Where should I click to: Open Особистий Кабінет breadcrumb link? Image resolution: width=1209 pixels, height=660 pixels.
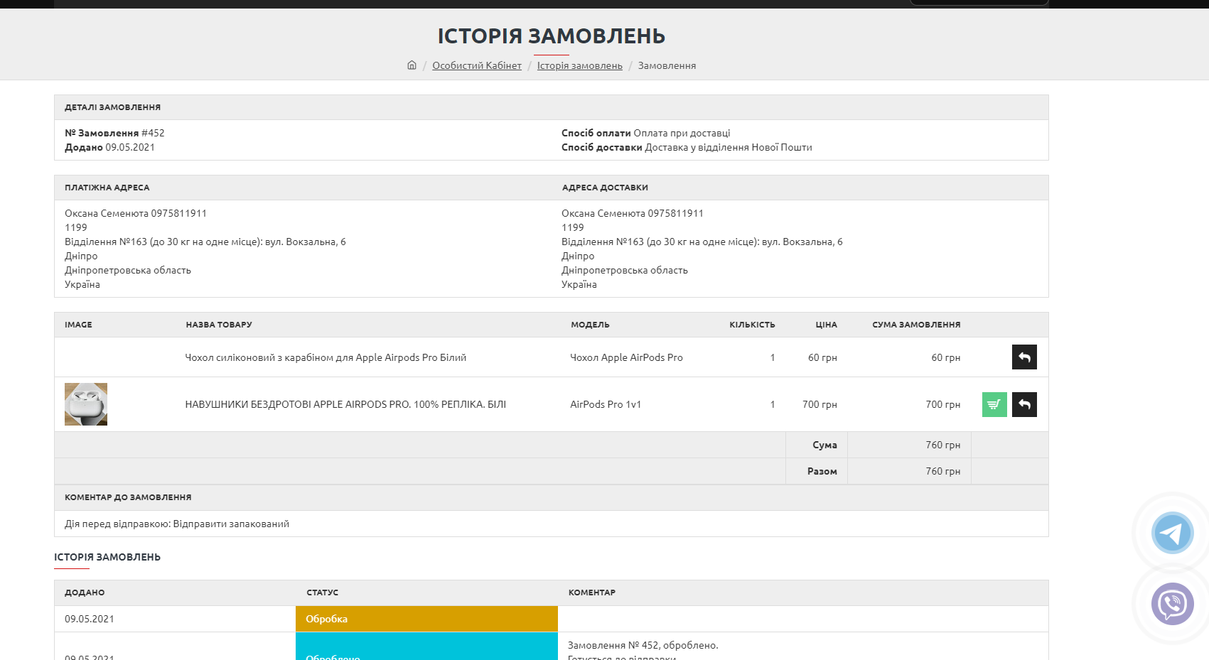476,65
